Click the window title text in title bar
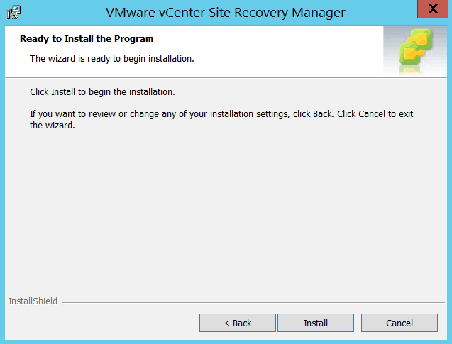Screen dimensions: 452x344 pyautogui.click(x=225, y=13)
